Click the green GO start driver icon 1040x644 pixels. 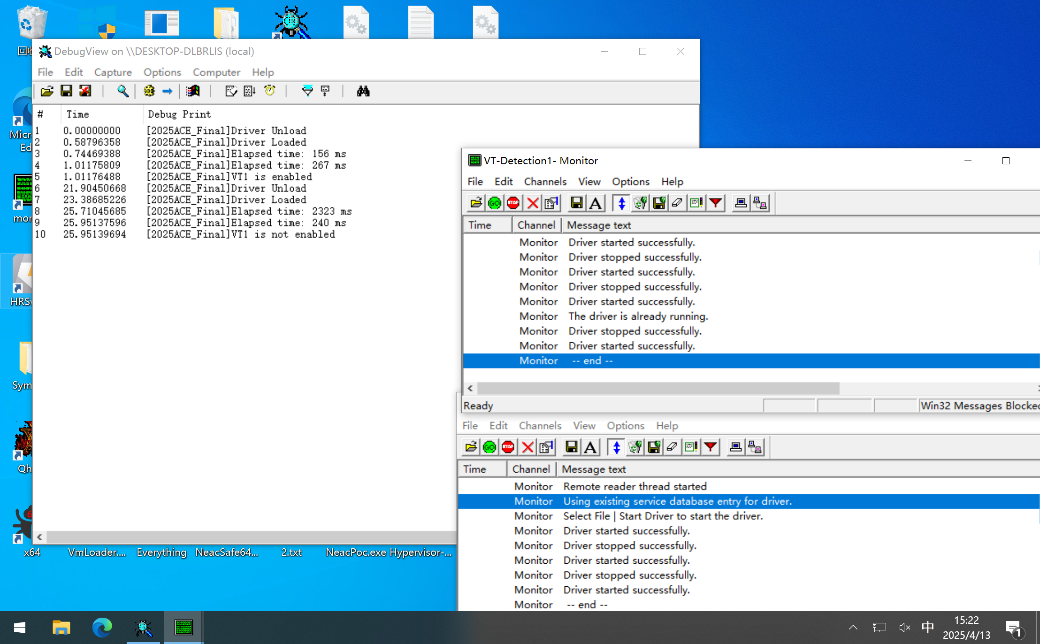494,203
